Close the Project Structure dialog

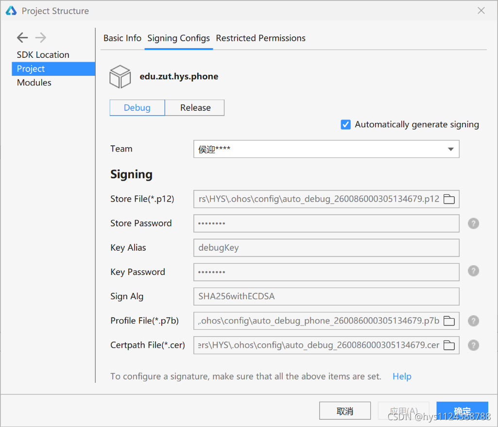coord(481,11)
